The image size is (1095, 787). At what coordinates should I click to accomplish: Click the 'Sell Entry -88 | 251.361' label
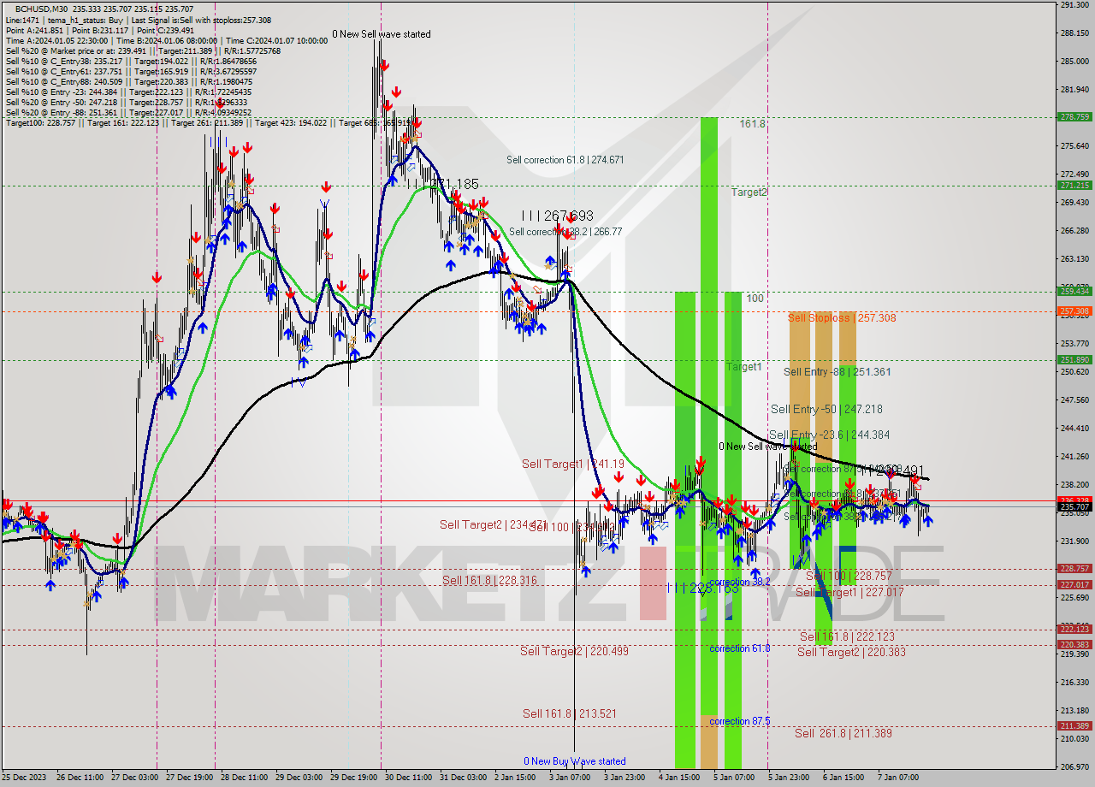tap(837, 372)
